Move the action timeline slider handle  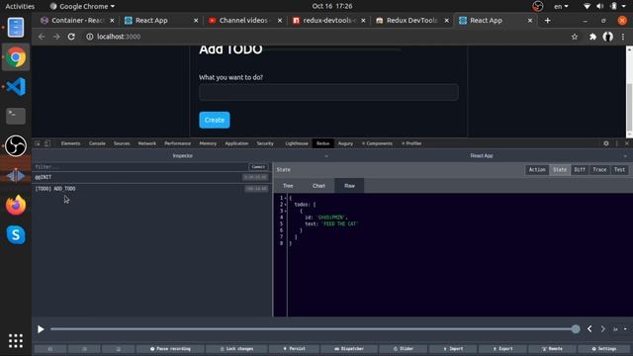click(x=576, y=329)
